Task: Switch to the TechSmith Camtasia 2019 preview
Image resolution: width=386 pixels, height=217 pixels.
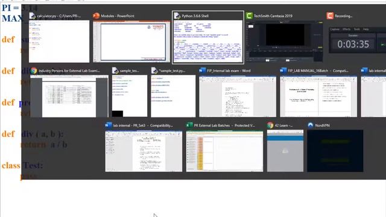Action: (x=284, y=42)
